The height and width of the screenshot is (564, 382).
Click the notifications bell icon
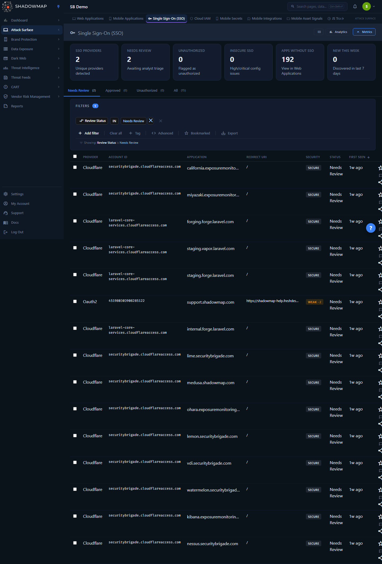click(x=355, y=7)
